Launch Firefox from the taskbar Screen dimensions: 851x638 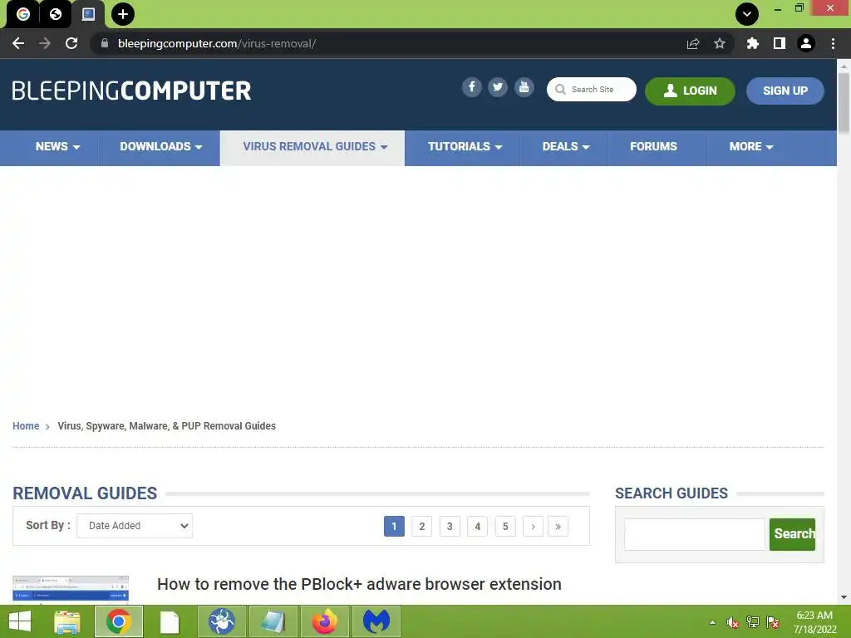325,621
